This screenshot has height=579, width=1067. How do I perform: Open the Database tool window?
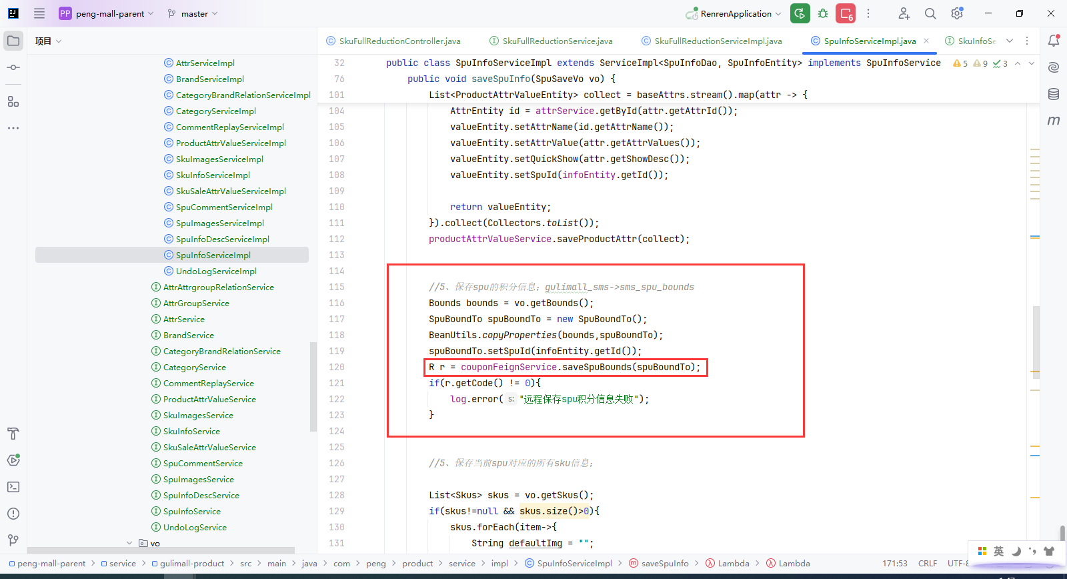pos(1054,94)
